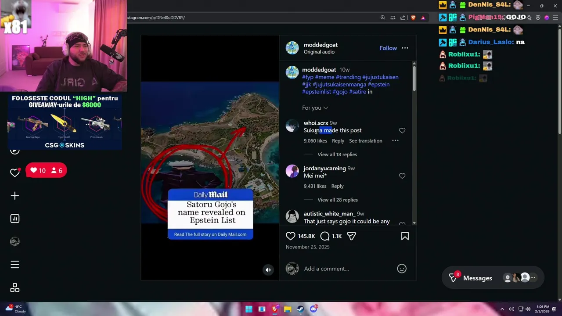562x316 pixels.
Task: Click the zoom magnifier icon in address bar
Action: tap(383, 18)
